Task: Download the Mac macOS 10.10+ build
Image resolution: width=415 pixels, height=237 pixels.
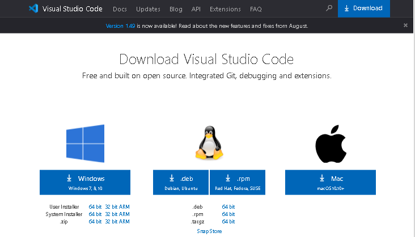Action: (x=331, y=183)
